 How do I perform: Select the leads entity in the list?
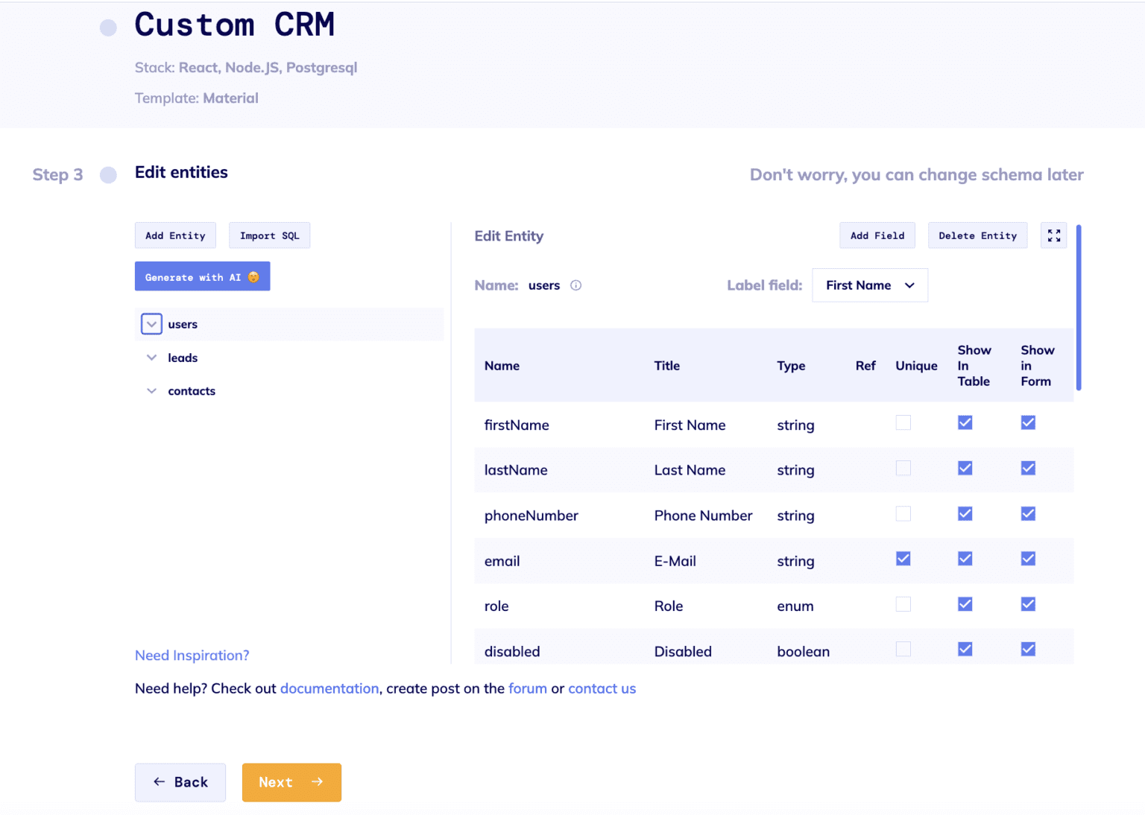tap(183, 358)
